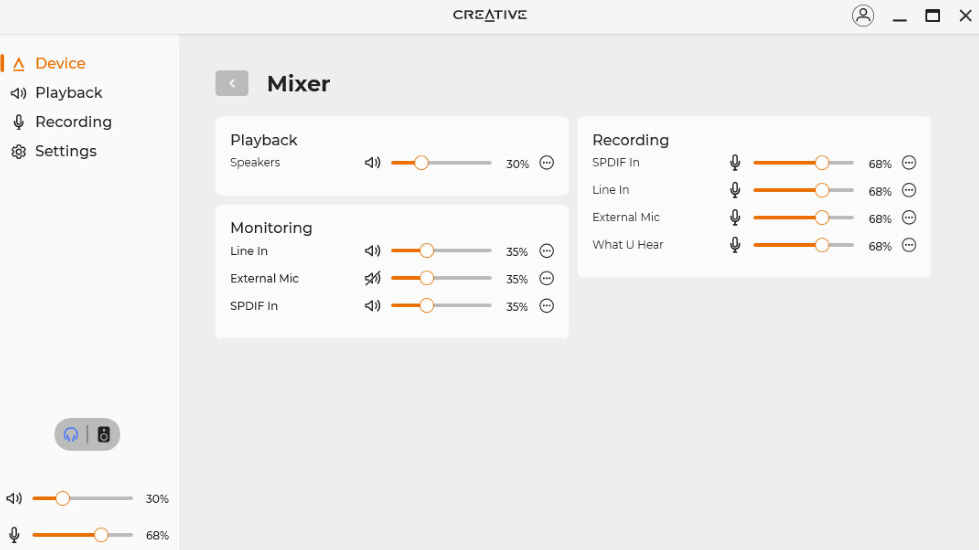Screen dimensions: 979x550
Task: Open the user account profile icon
Action: click(x=863, y=16)
